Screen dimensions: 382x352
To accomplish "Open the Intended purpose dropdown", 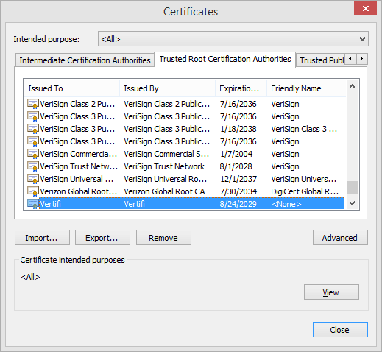I will point(233,39).
